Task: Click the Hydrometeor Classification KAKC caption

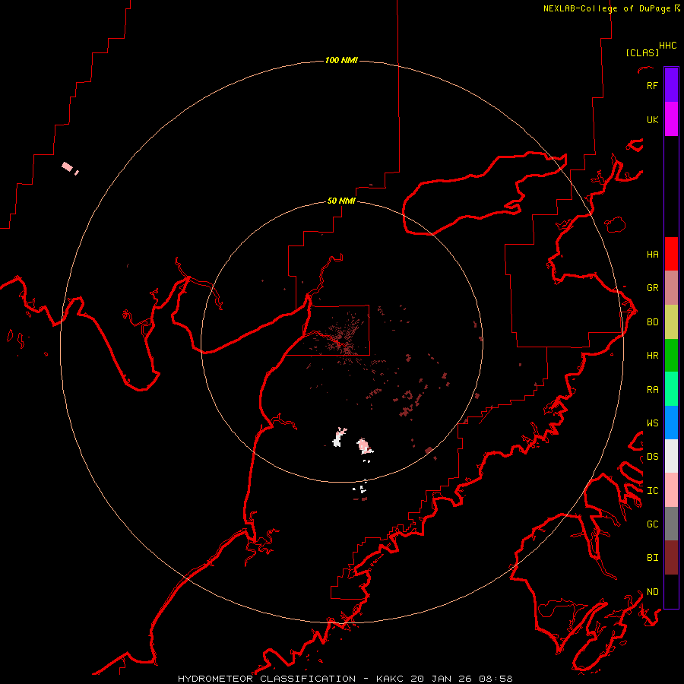Action: [345, 679]
